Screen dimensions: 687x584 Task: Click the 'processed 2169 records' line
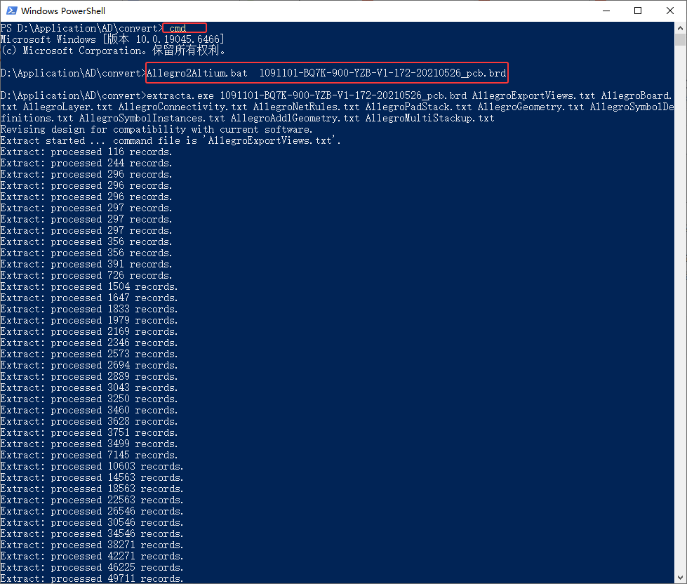(x=89, y=331)
